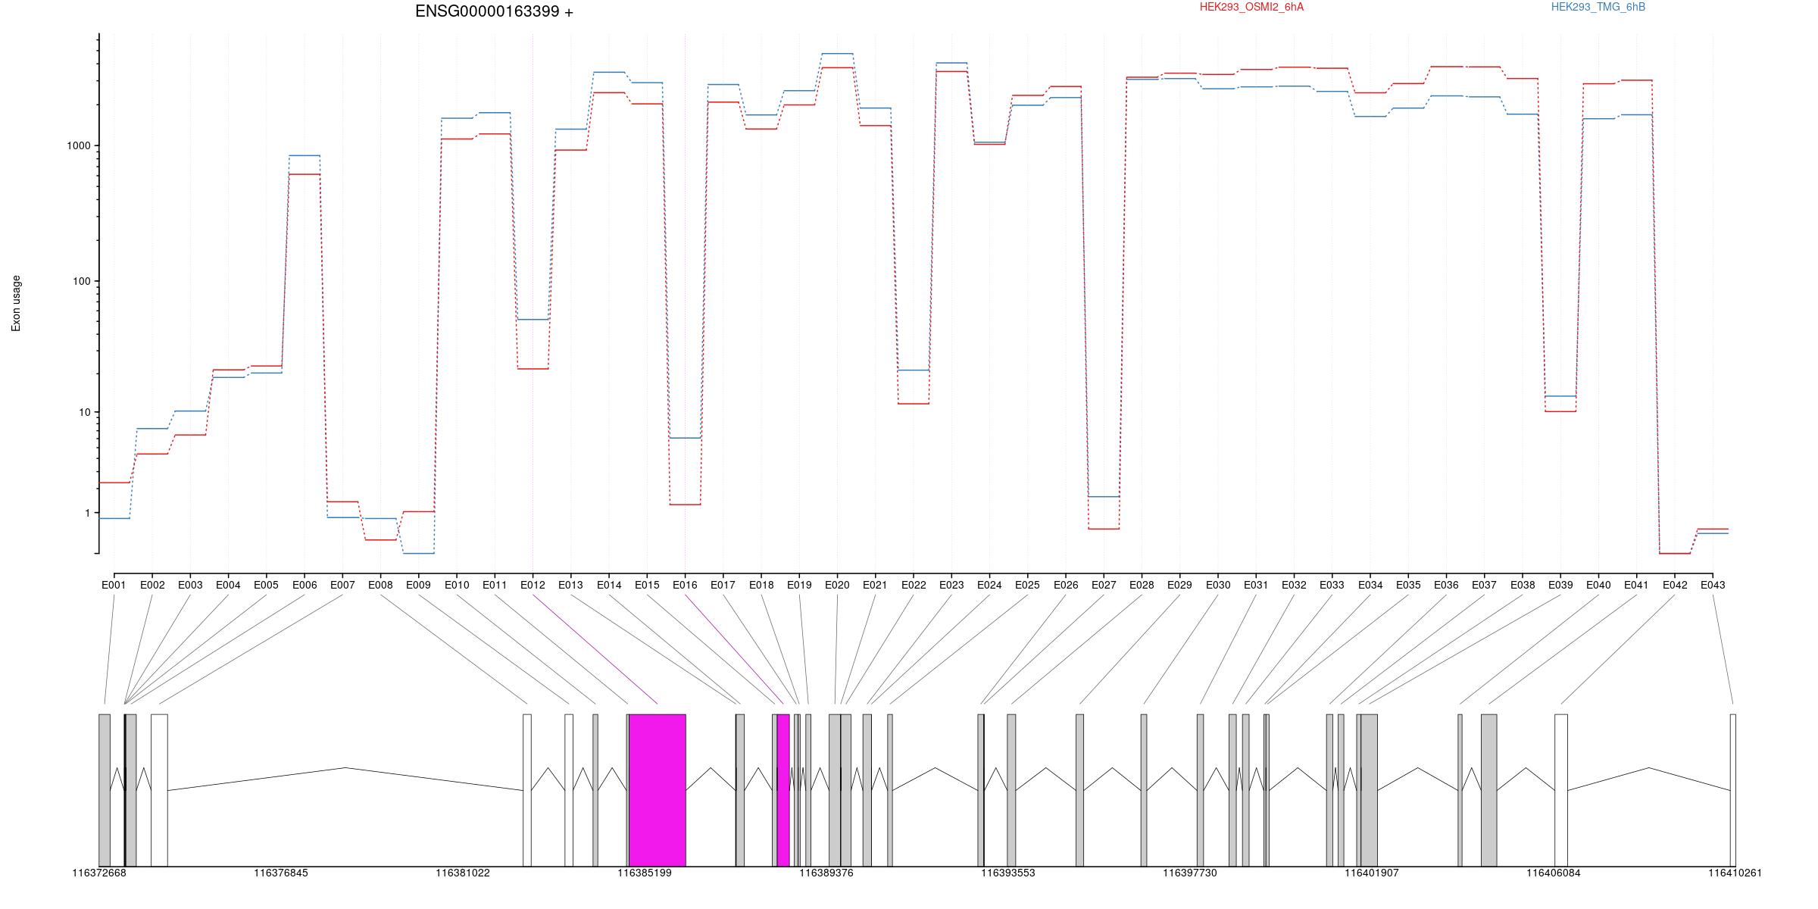Viewport: 1818px width, 909px height.
Task: Click genomic coordinate 116401907
Action: (1372, 873)
